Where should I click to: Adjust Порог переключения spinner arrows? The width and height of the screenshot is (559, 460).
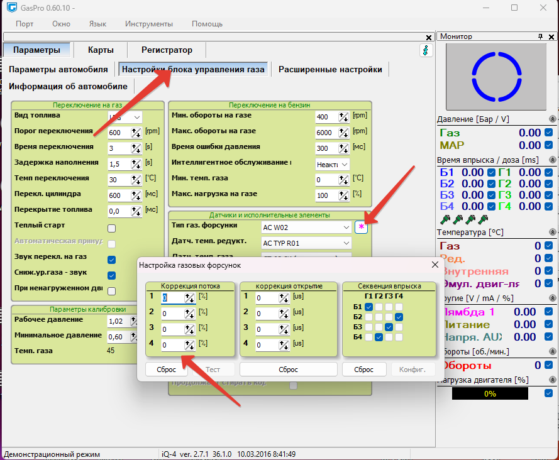pos(136,133)
